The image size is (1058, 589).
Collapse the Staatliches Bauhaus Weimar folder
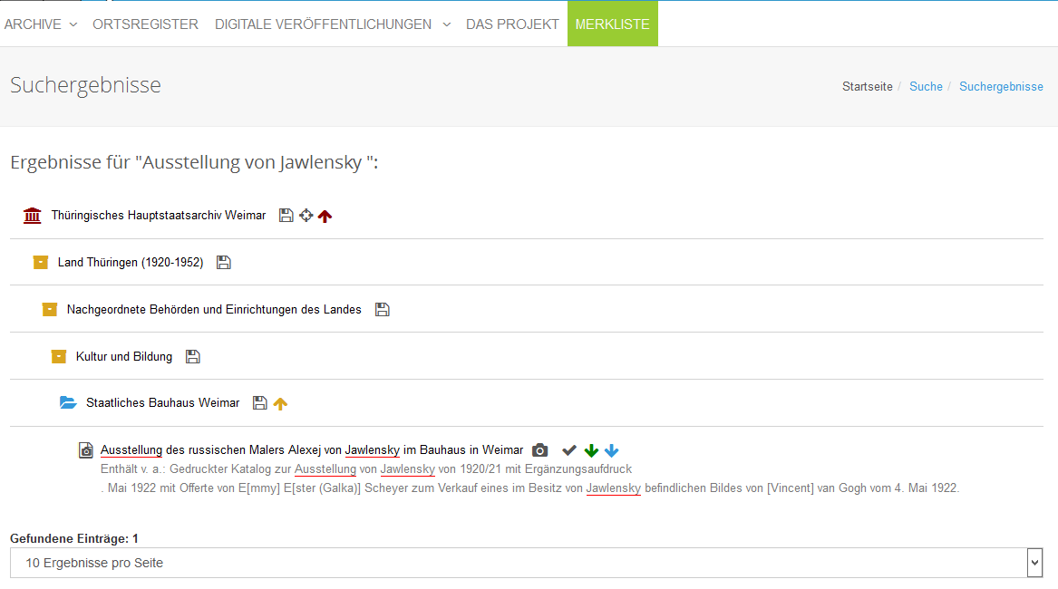pos(68,403)
